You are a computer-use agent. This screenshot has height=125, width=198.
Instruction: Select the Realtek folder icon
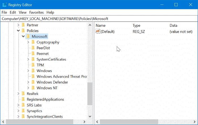pyautogui.click(x=23, y=93)
